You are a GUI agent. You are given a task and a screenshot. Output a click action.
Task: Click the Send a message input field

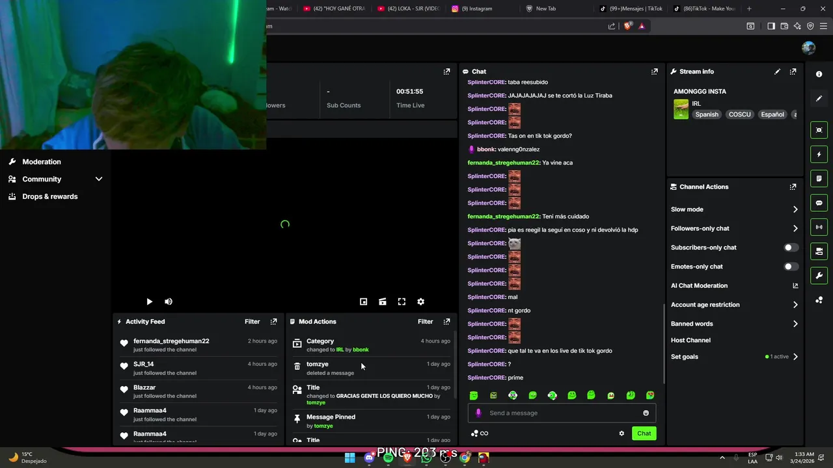coord(562,413)
